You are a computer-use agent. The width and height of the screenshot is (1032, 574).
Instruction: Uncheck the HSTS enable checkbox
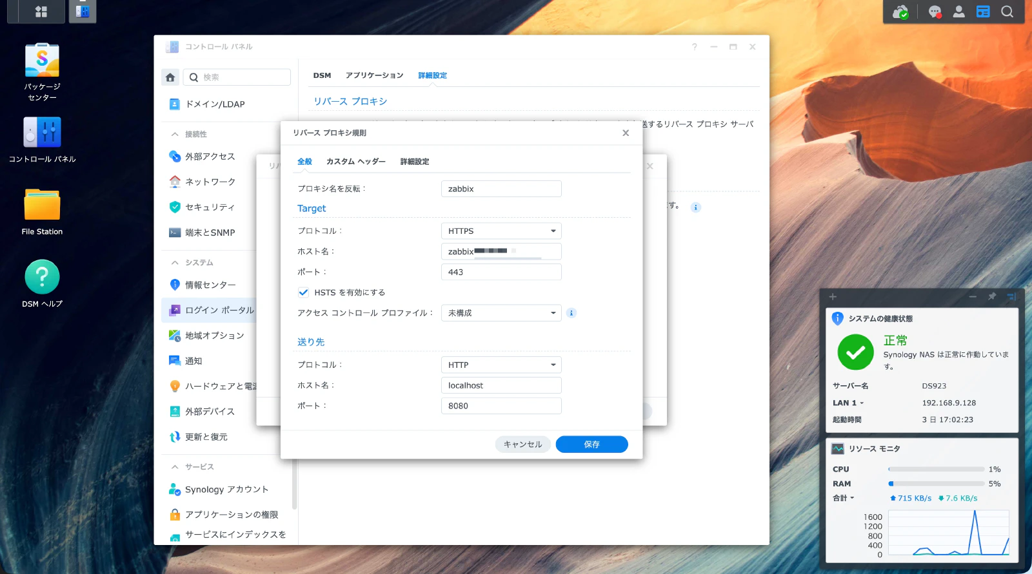click(304, 292)
